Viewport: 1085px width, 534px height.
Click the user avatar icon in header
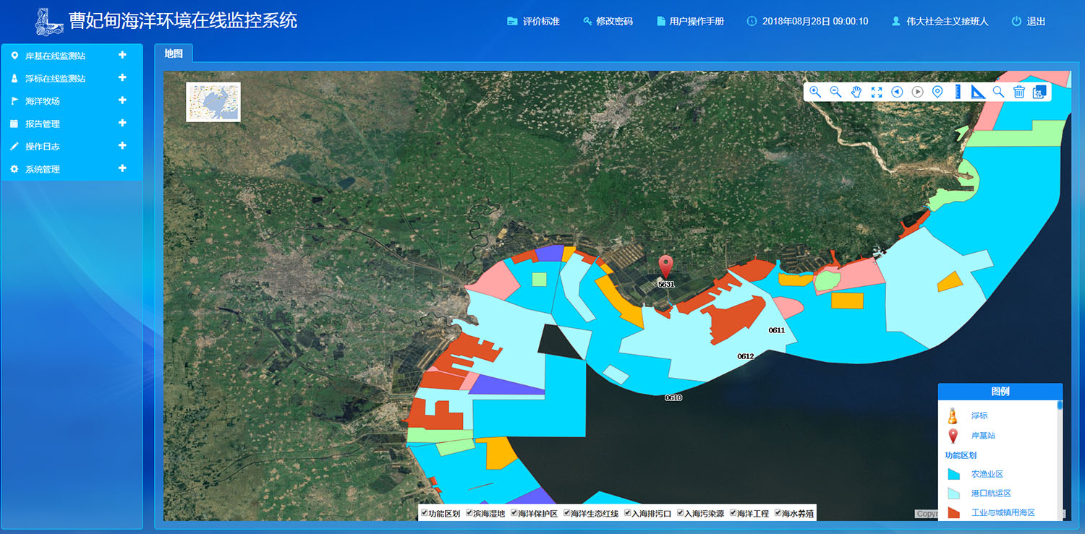(896, 22)
